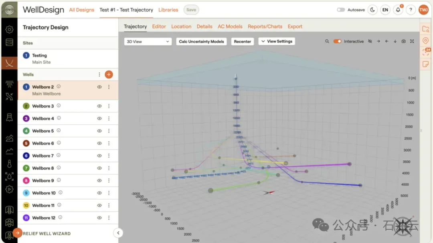The image size is (433, 243).
Task: Open help question mark button
Action: click(411, 10)
